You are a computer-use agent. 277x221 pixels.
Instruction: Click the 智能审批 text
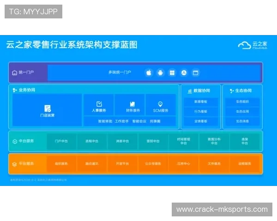pyautogui.click(x=105, y=121)
